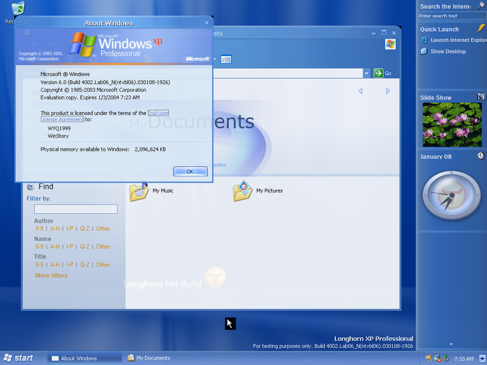
Task: Open the Views toolbar icon in Explorer
Action: (x=226, y=59)
